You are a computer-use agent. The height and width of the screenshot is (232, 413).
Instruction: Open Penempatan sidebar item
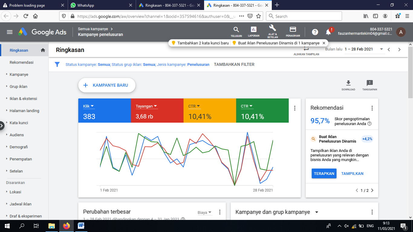pyautogui.click(x=24, y=159)
